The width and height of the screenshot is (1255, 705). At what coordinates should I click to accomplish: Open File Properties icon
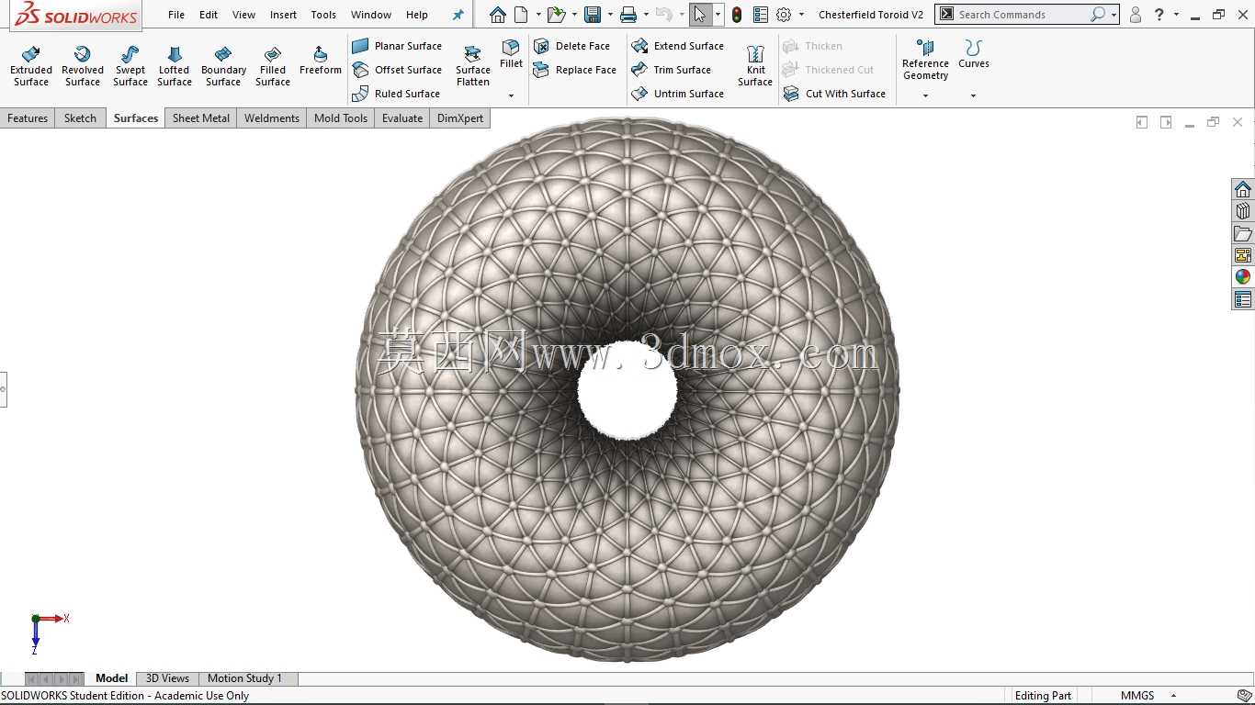coord(760,15)
